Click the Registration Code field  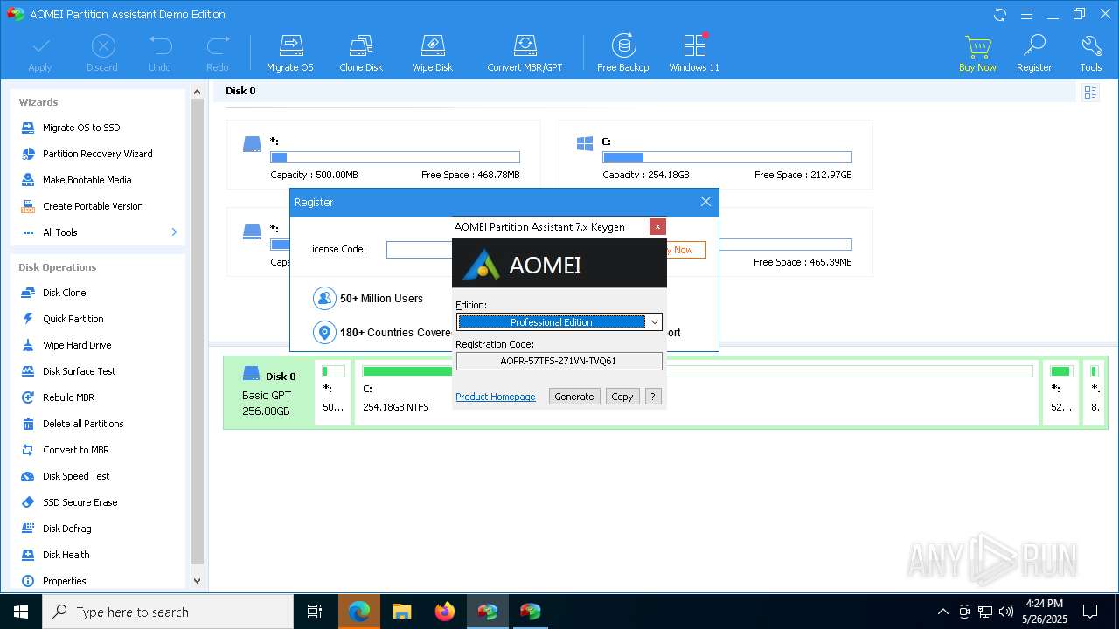tap(559, 361)
